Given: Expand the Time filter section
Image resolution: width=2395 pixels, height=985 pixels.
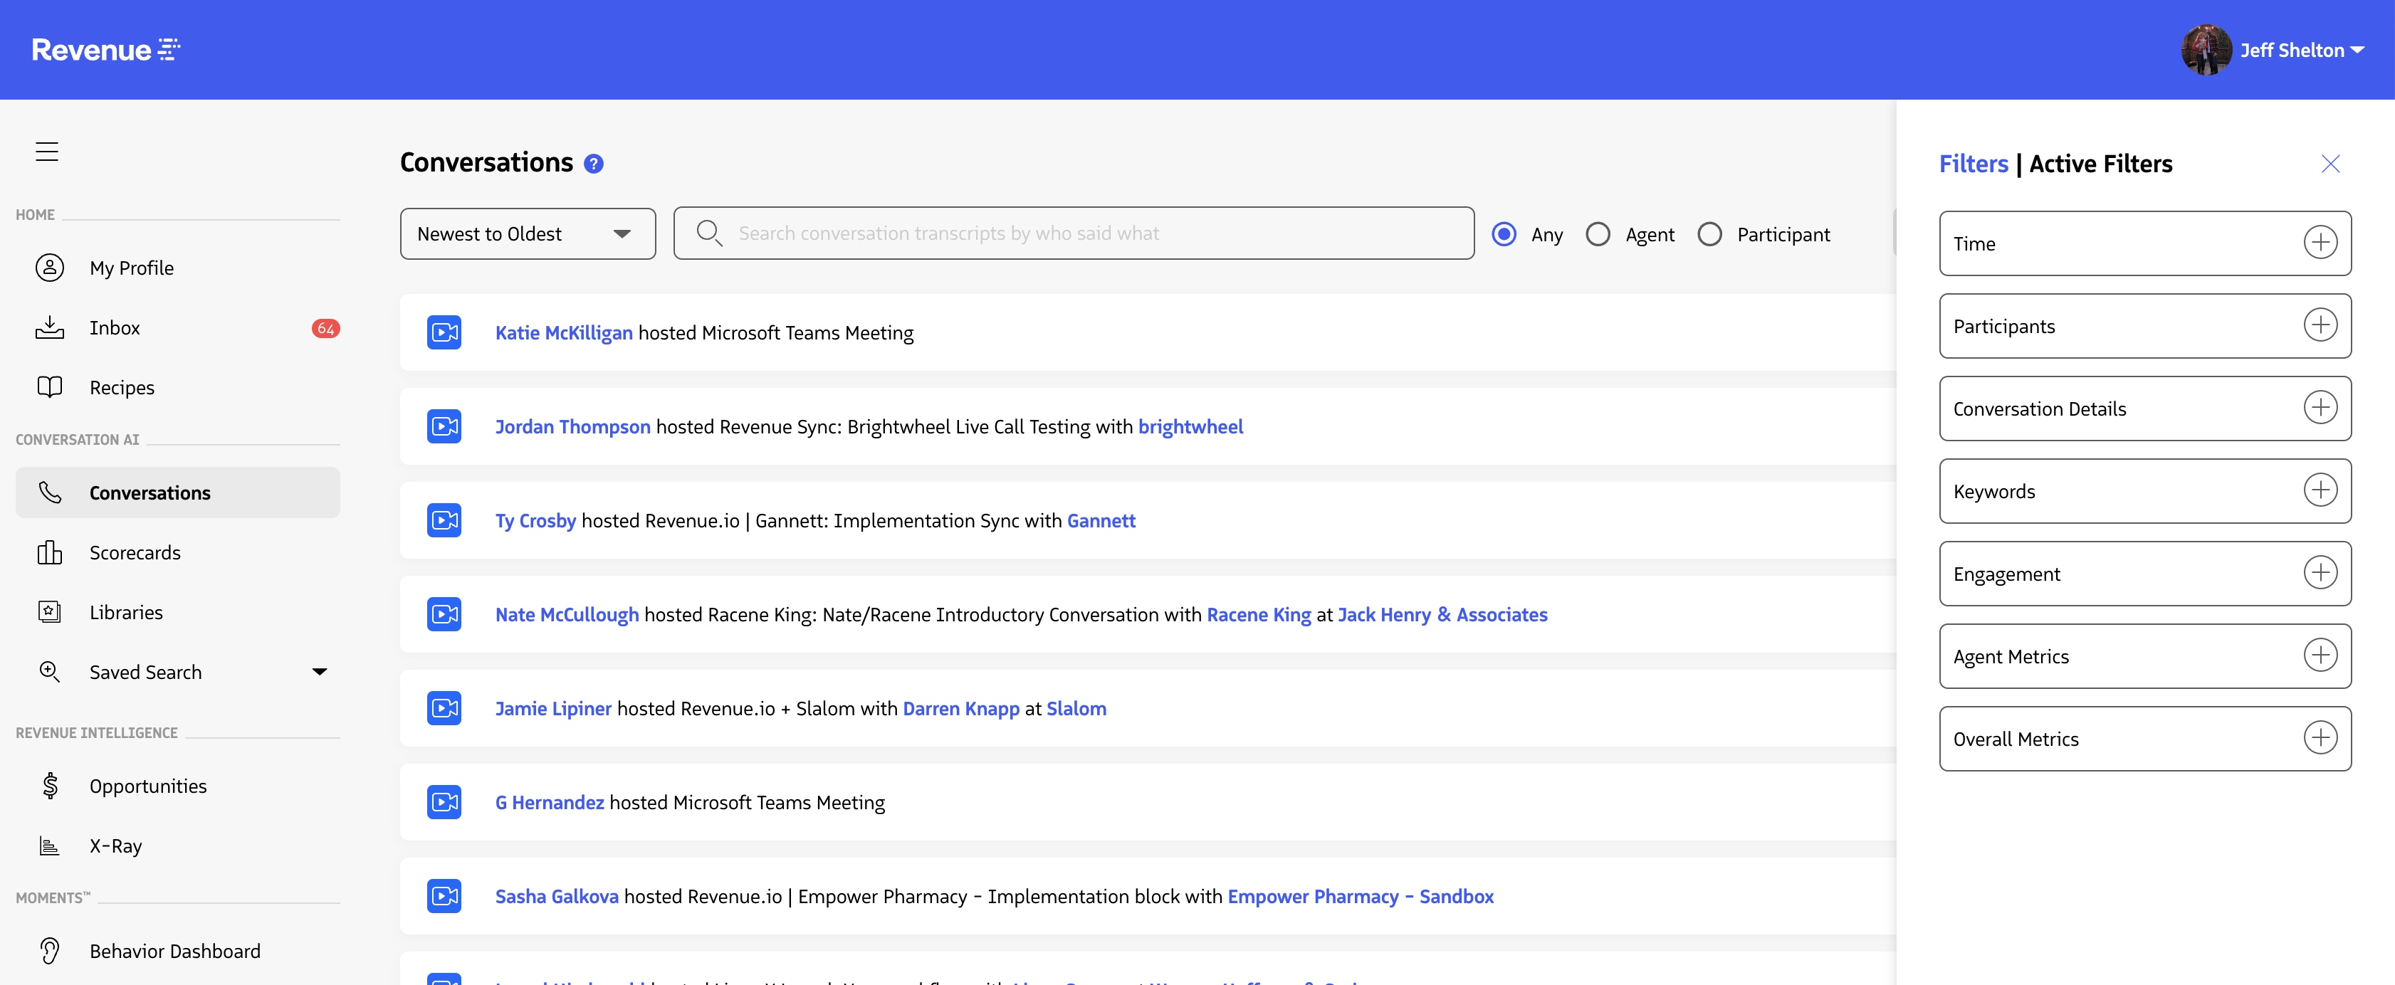Looking at the screenshot, I should click(2320, 243).
